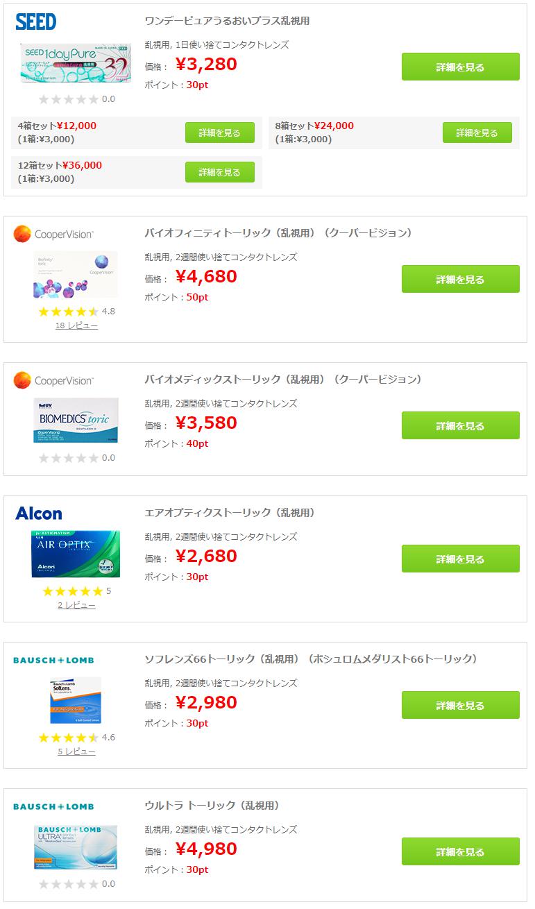Click the Alcon brand logo
The height and width of the screenshot is (909, 535).
39,513
